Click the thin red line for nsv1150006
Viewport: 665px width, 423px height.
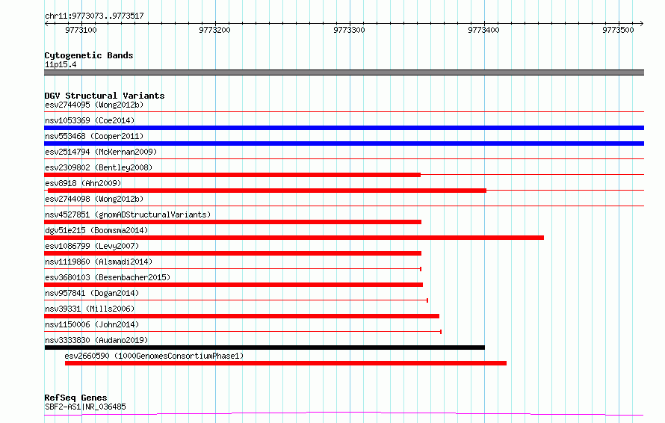(243, 332)
